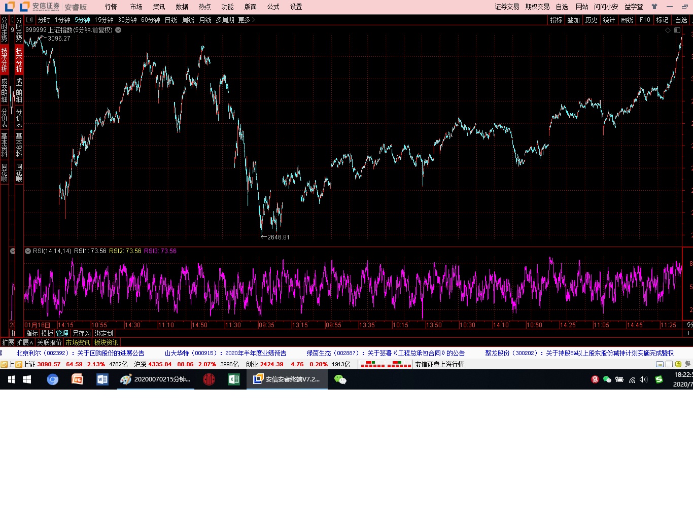Screen dimensions: 693x526
Task: Open 问问小安 assistant
Action: point(606,7)
